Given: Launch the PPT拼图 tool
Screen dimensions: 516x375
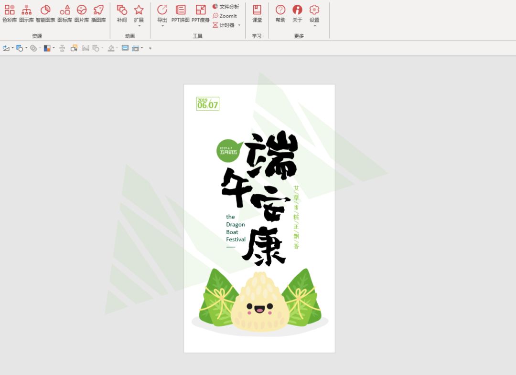Looking at the screenshot, I should coord(181,13).
